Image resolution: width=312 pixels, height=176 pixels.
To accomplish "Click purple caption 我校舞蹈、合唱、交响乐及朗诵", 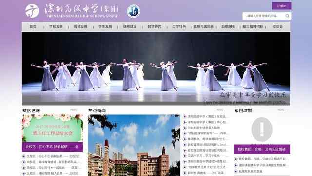I will click(262, 149).
